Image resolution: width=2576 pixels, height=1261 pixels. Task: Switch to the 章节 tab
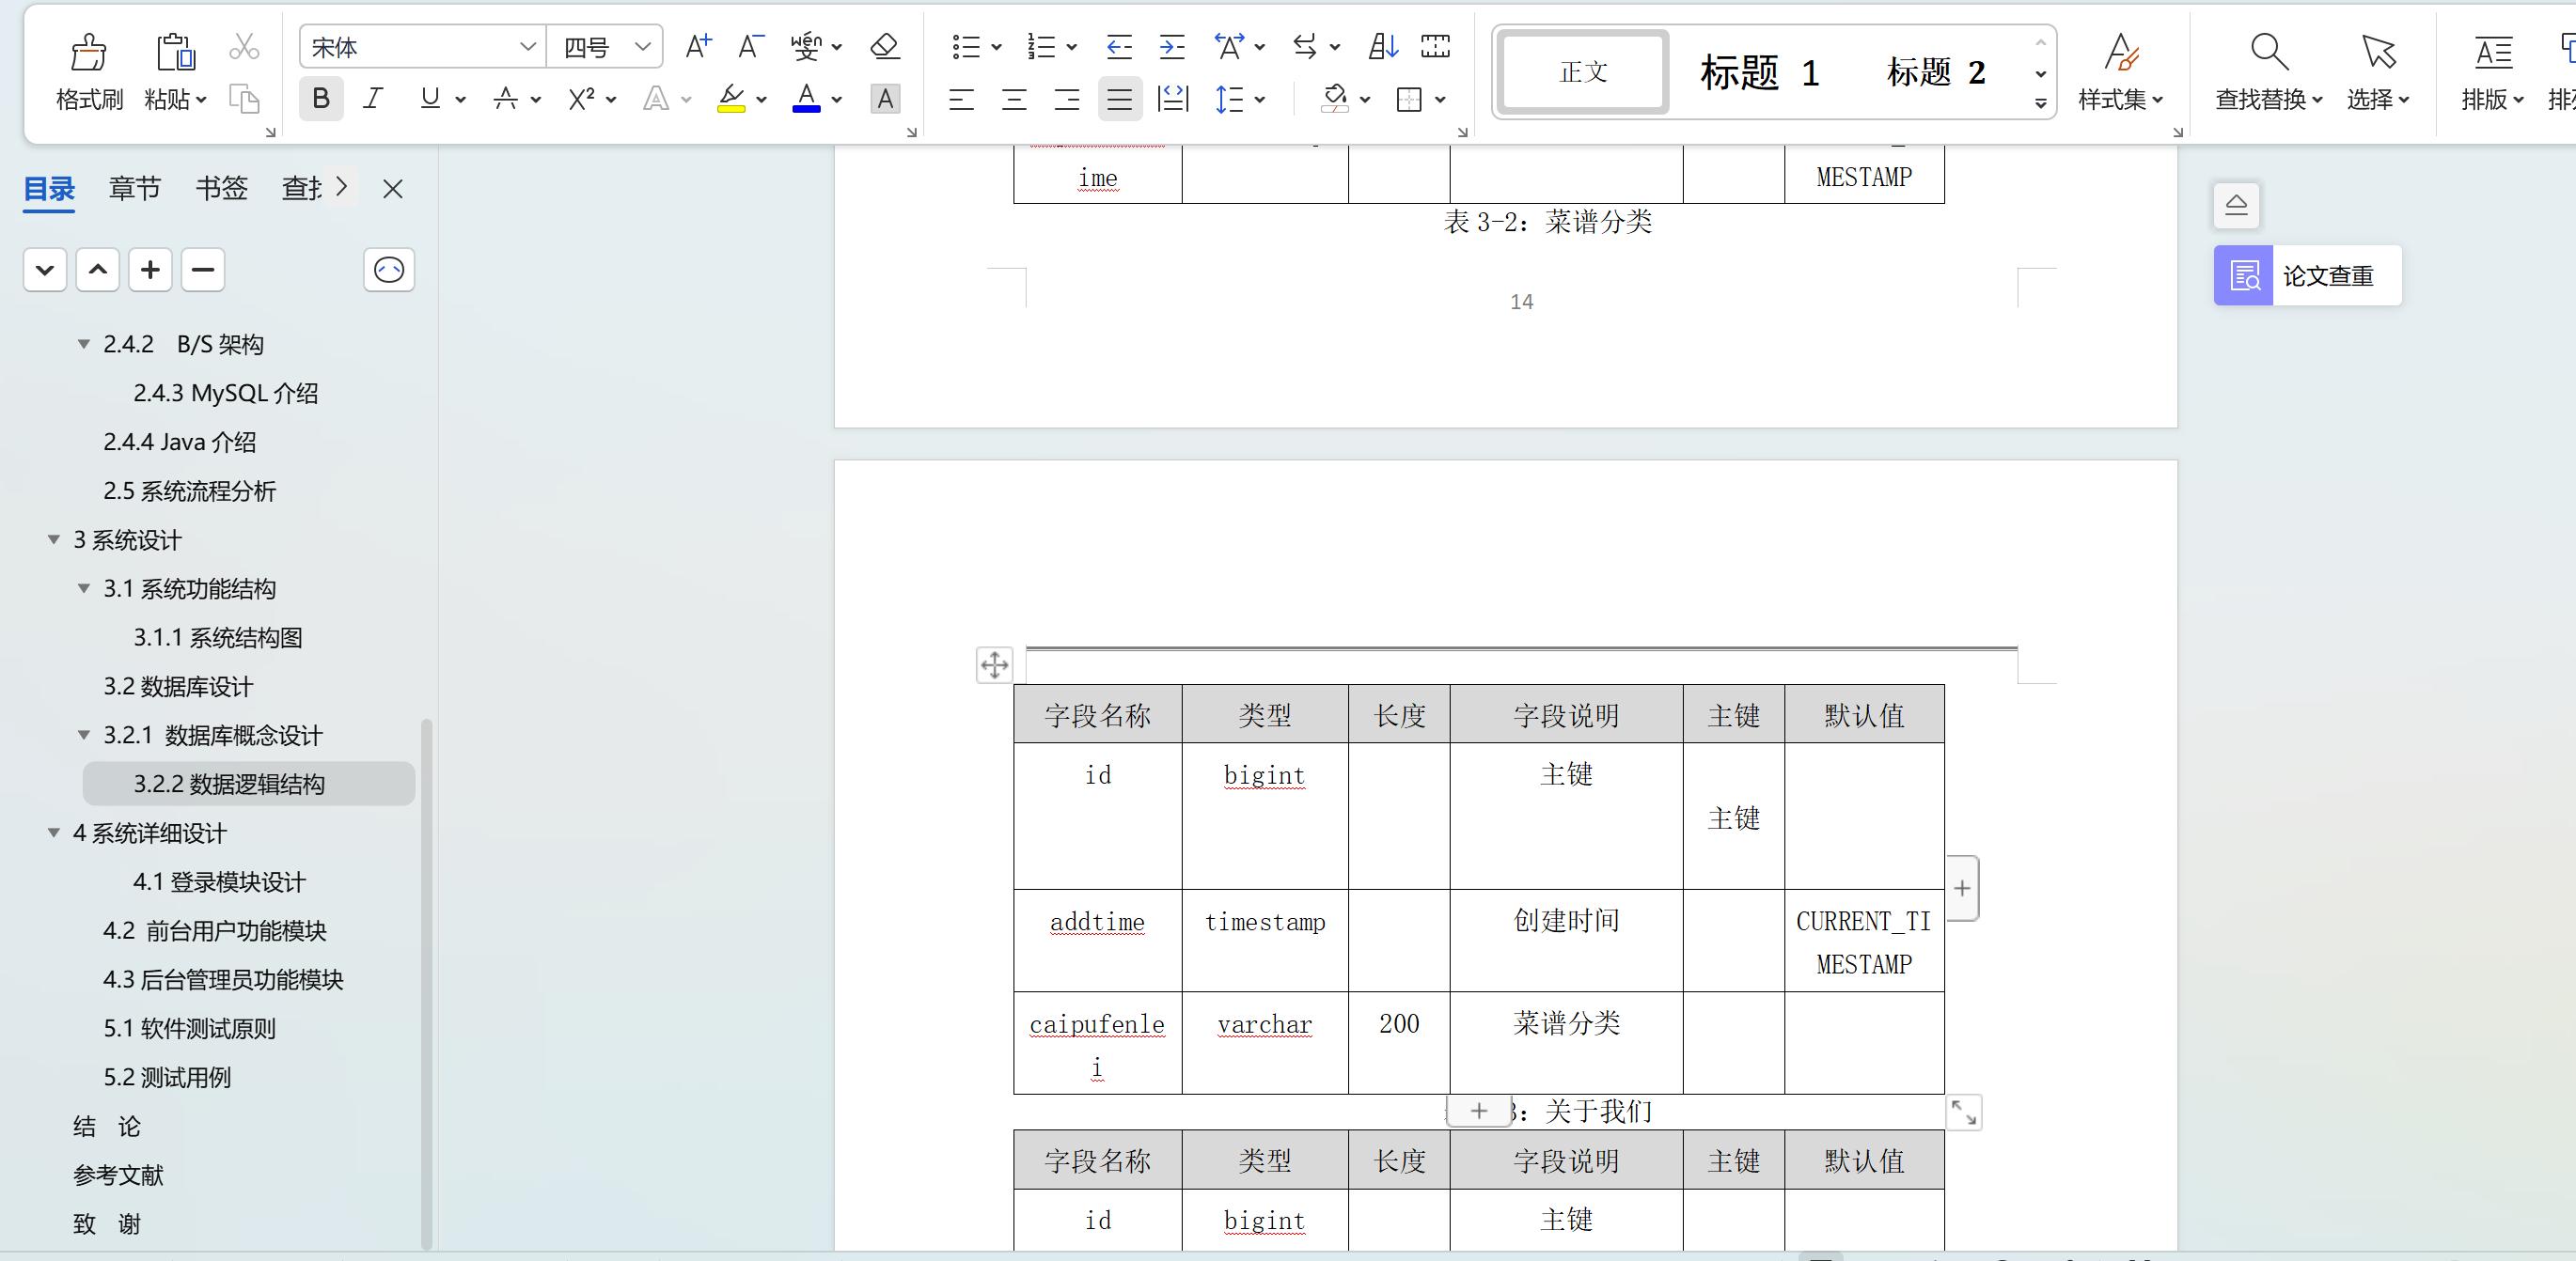(x=134, y=189)
